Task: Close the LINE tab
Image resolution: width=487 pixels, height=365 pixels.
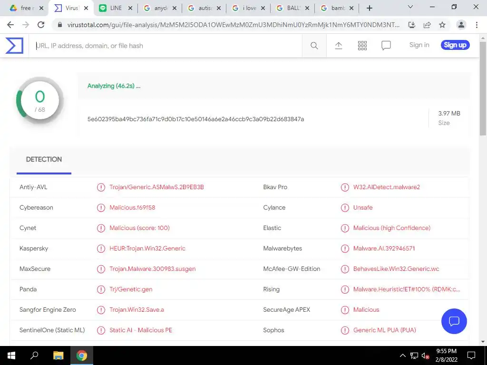Action: 130,9
